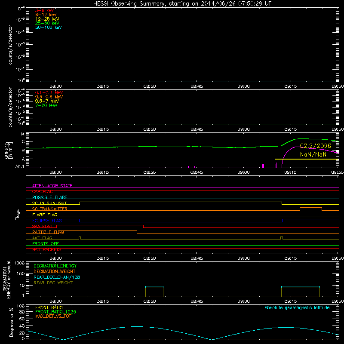
Task: Click the 0.3-0.8 MeV legend label
Action: pos(49,97)
